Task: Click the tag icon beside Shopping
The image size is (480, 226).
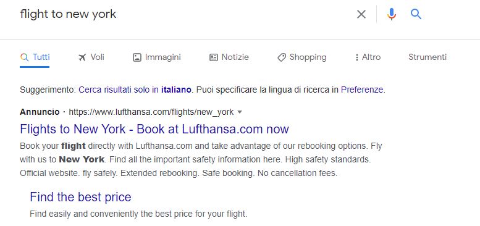Action: (281, 57)
